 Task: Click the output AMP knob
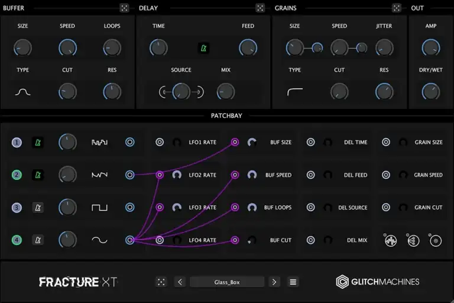(x=431, y=48)
